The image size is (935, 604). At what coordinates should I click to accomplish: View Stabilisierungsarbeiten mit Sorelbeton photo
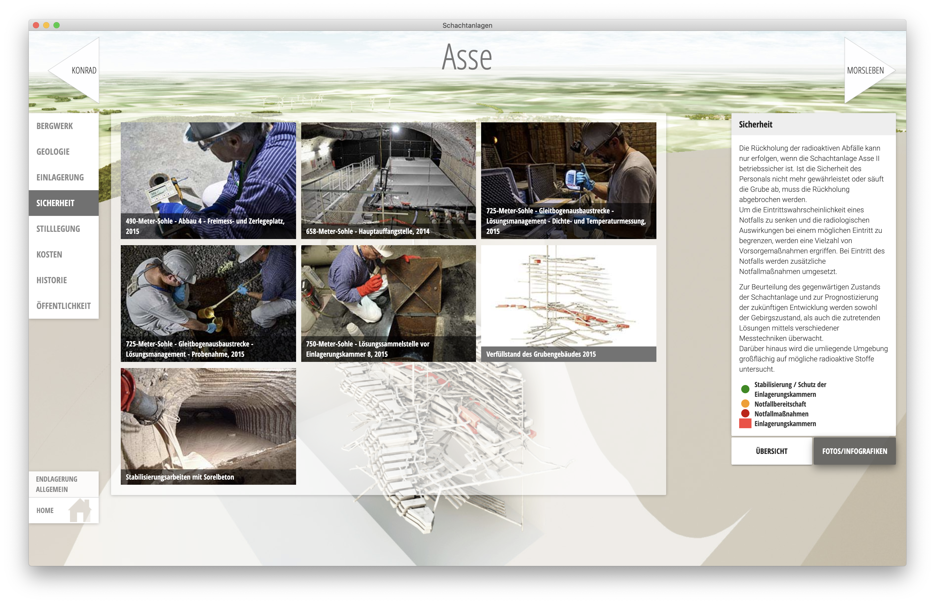pyautogui.click(x=208, y=426)
